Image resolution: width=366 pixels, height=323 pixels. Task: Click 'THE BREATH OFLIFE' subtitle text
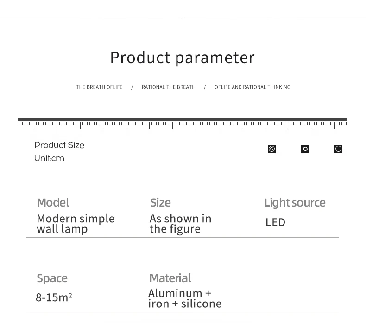click(x=99, y=87)
